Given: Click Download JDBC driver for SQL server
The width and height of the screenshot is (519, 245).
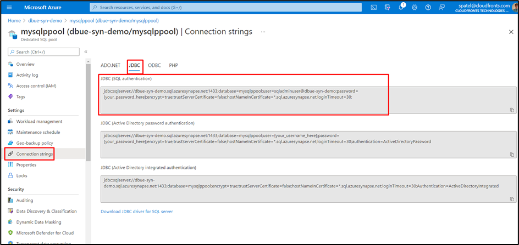Looking at the screenshot, I should coord(137,212).
